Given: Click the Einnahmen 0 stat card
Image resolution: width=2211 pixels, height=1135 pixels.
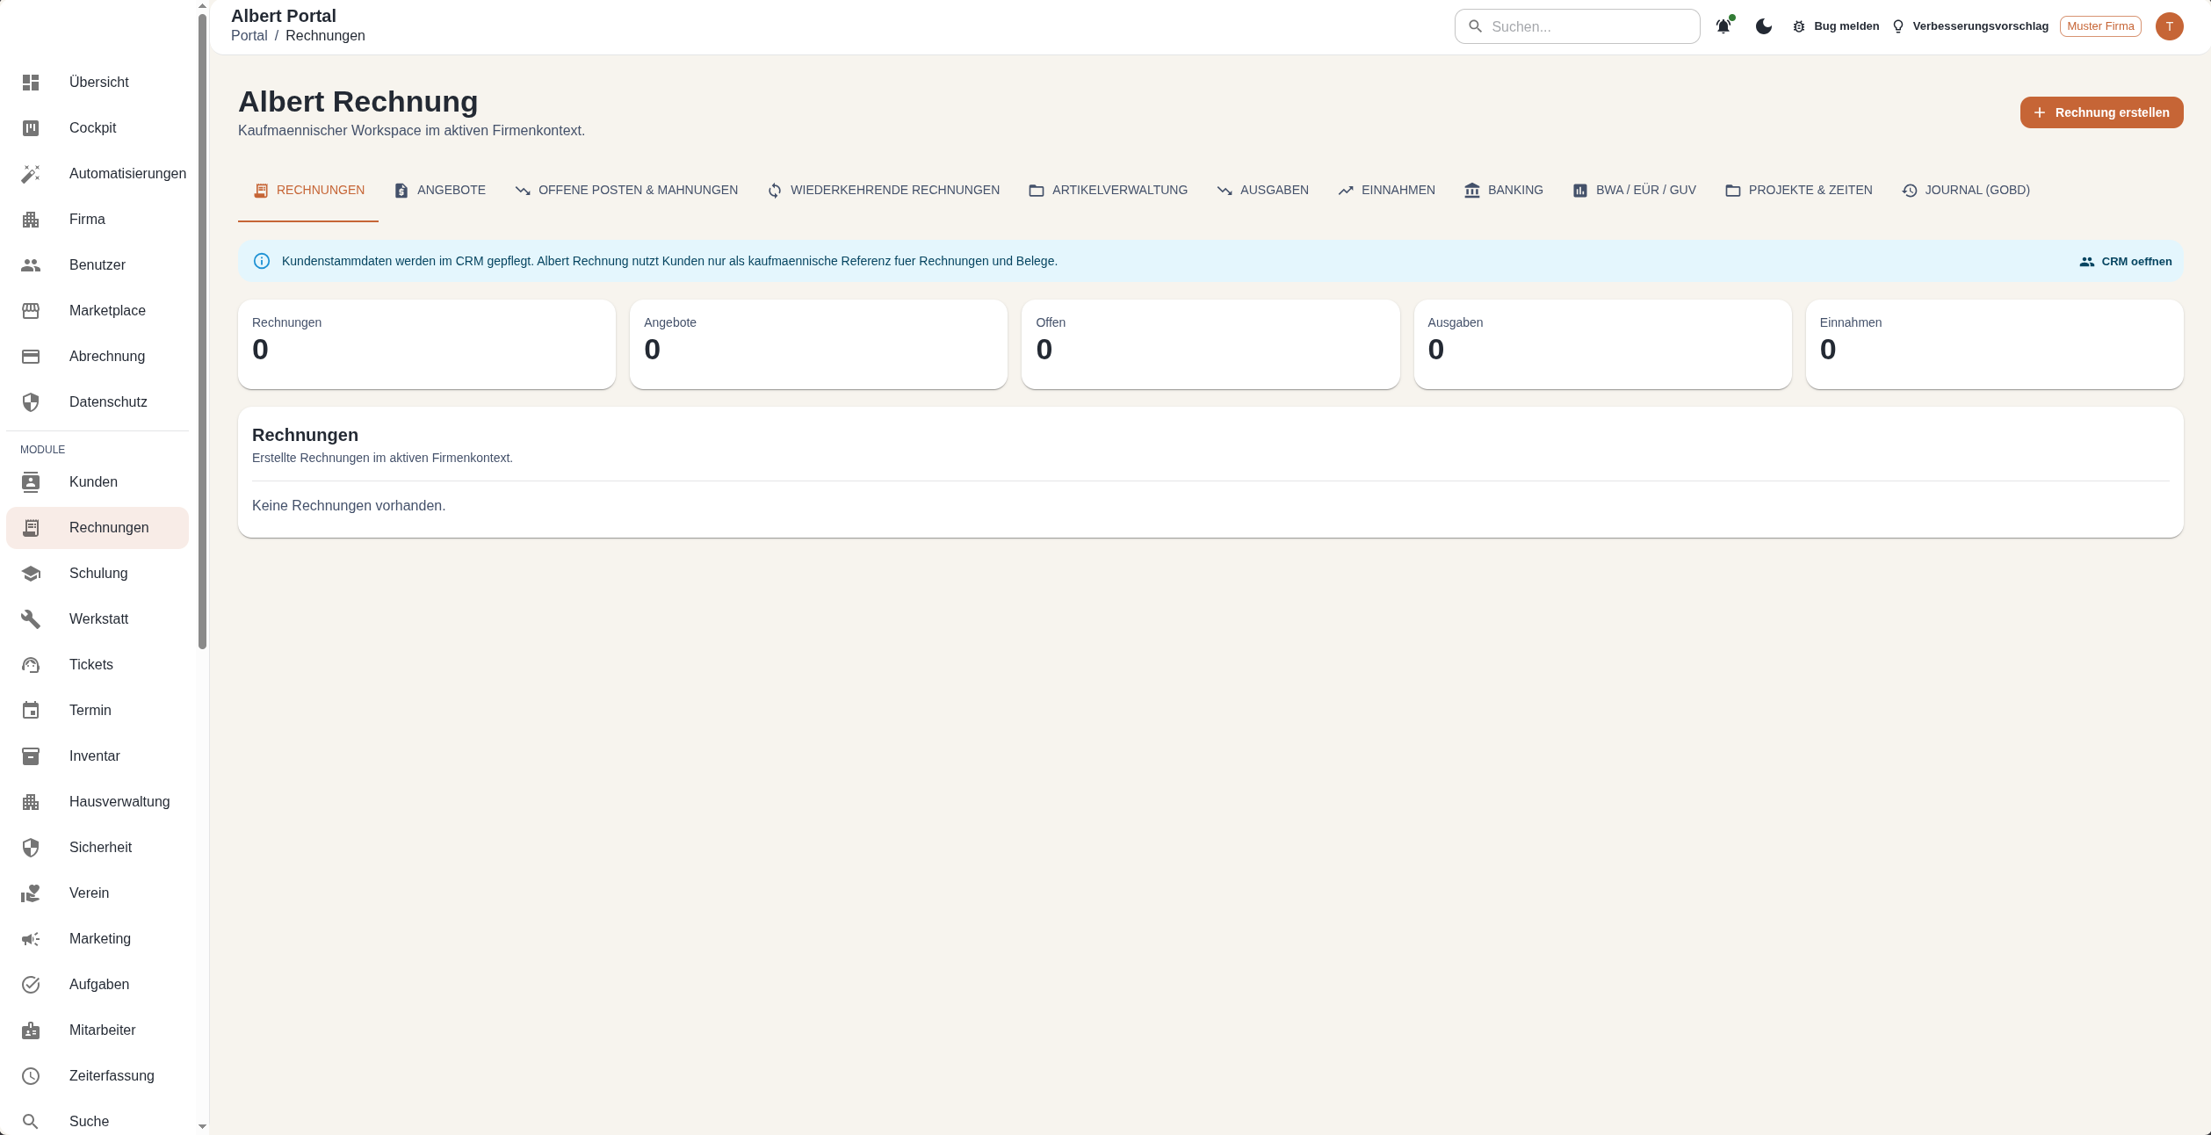Looking at the screenshot, I should [1995, 344].
